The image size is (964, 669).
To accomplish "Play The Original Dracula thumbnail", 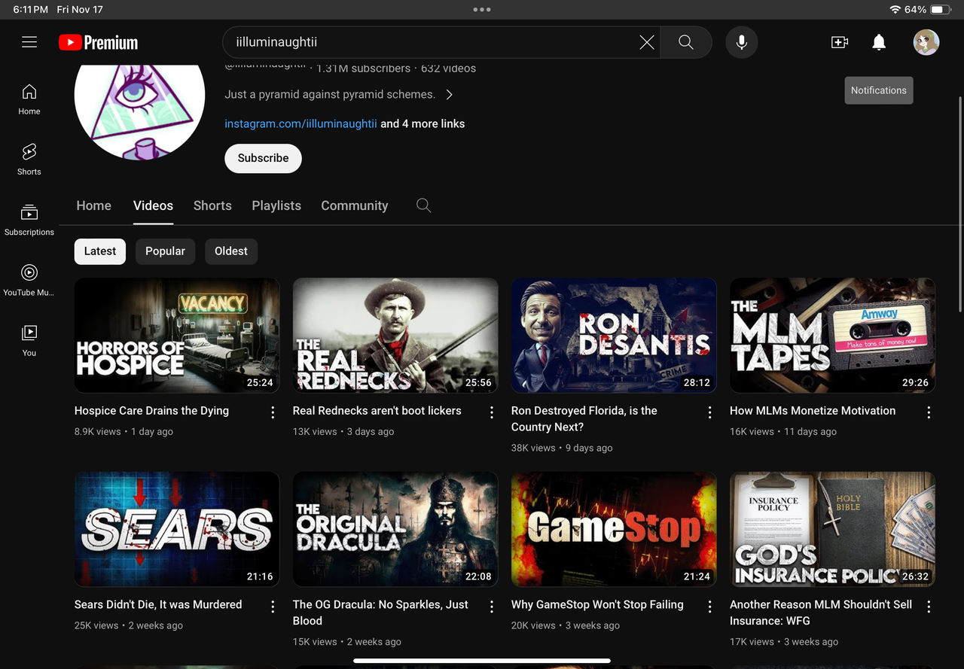I will 395,529.
